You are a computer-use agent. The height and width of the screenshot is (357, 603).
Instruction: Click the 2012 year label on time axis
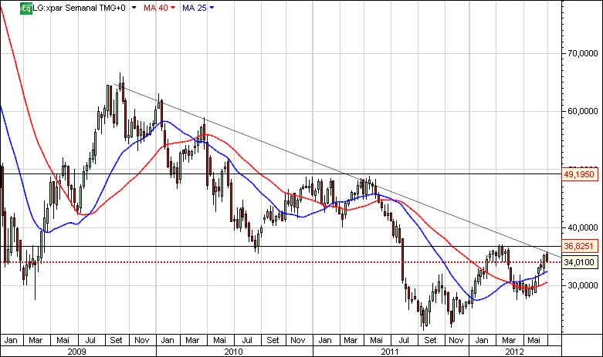pos(514,352)
